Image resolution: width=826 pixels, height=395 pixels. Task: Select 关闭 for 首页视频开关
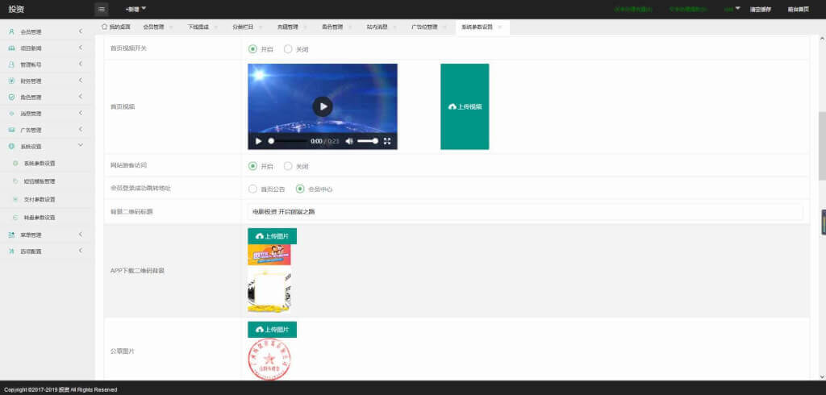click(288, 49)
